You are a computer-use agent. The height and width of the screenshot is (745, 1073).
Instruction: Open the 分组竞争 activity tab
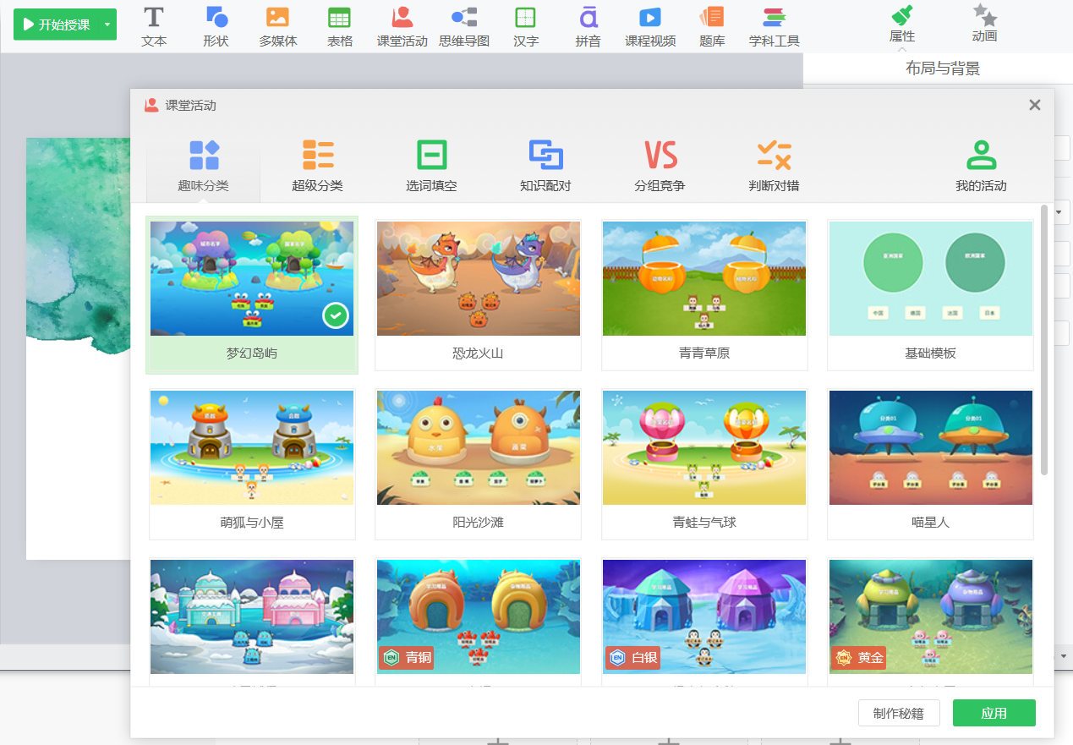tap(660, 167)
